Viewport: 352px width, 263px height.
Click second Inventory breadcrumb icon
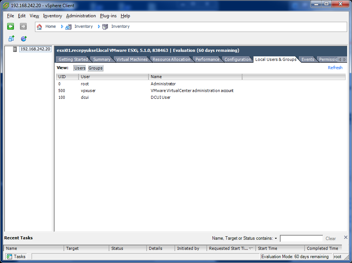tap(105, 27)
